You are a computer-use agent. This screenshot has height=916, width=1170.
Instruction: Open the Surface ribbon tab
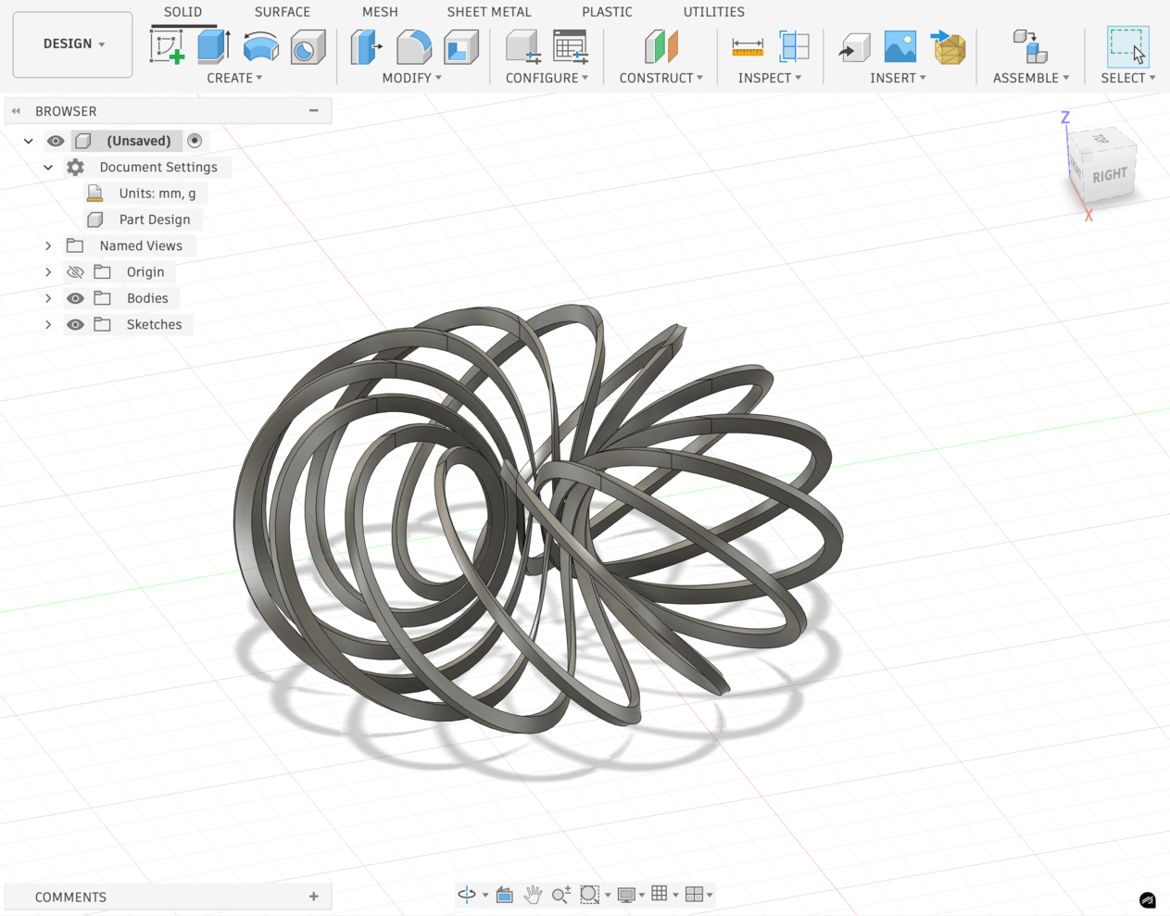[x=282, y=12]
